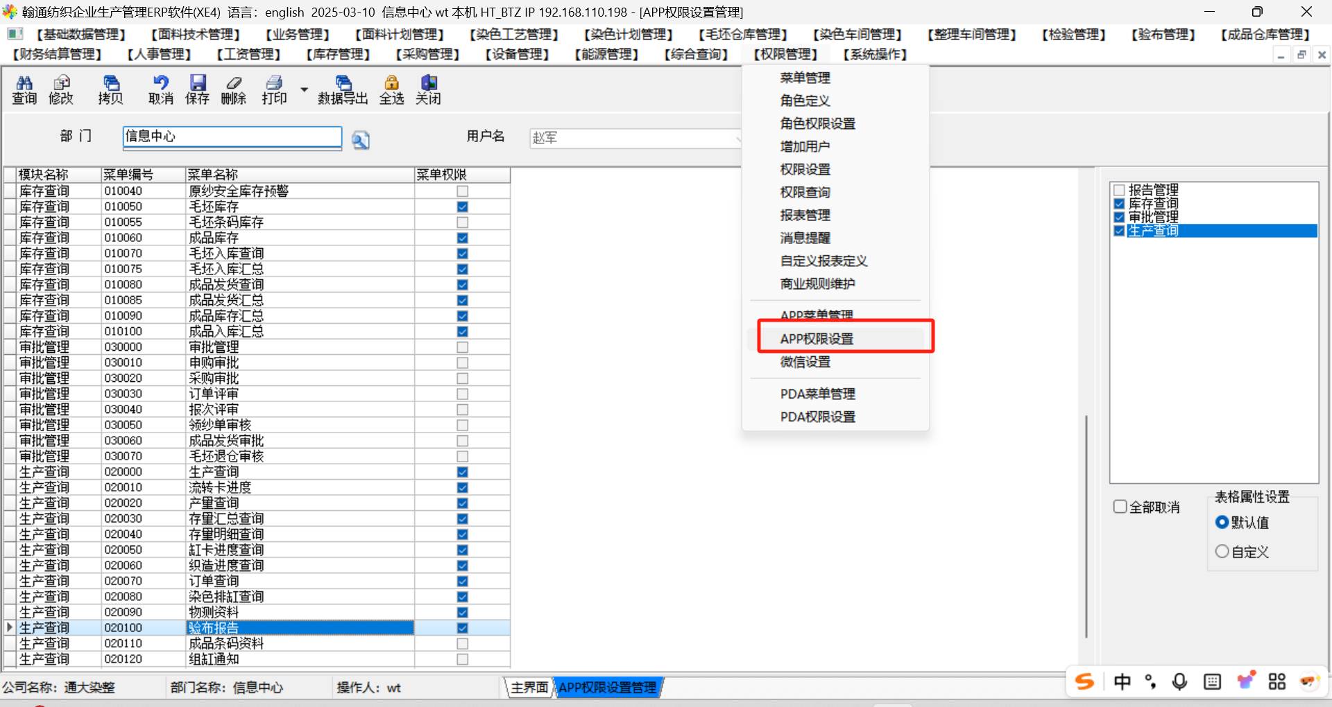Open the IME soft keyboard icon

pyautogui.click(x=1213, y=682)
